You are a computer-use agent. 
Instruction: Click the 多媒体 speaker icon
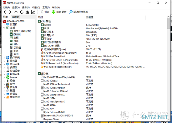(8, 67)
